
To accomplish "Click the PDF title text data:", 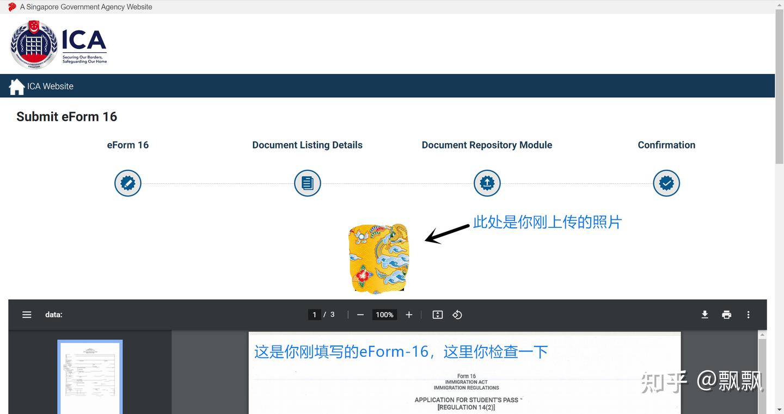I will click(x=53, y=314).
